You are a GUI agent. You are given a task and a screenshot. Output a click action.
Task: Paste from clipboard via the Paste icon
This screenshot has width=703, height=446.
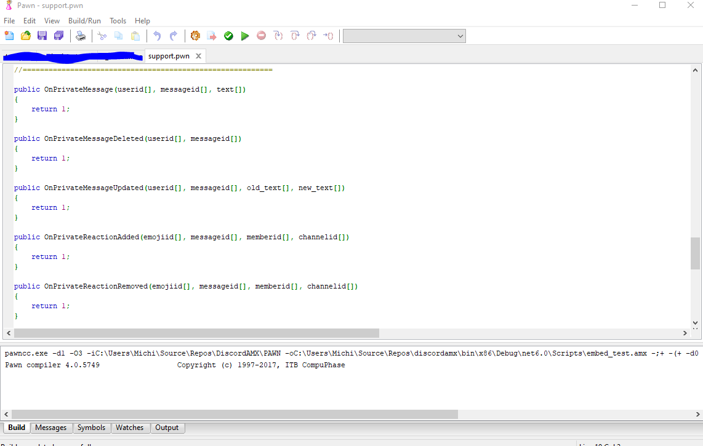coord(135,36)
